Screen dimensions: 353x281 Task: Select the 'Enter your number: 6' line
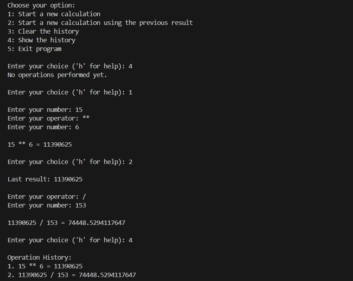43,127
